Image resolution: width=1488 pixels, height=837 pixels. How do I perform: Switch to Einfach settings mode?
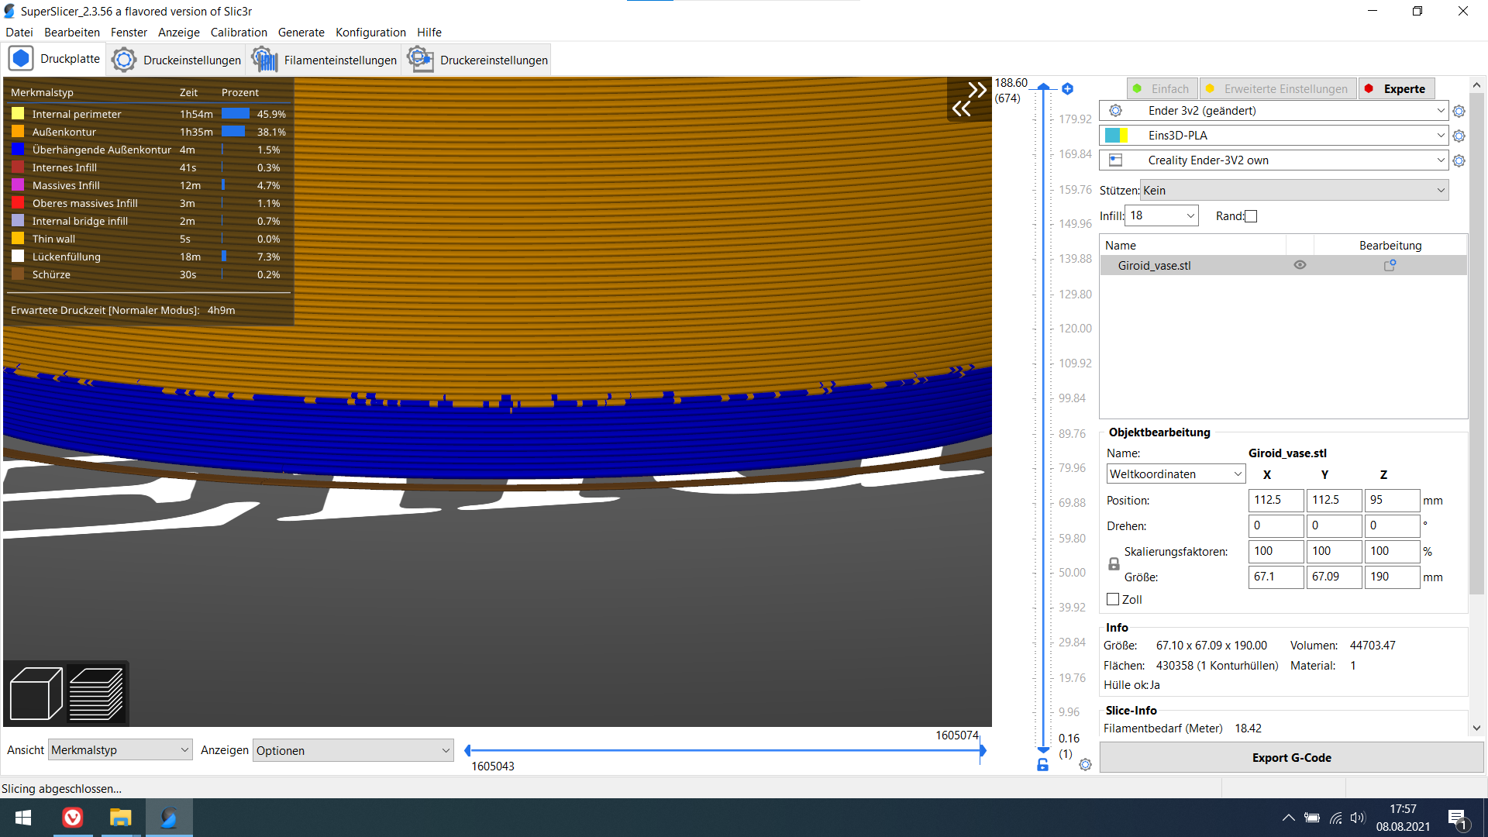(x=1162, y=88)
